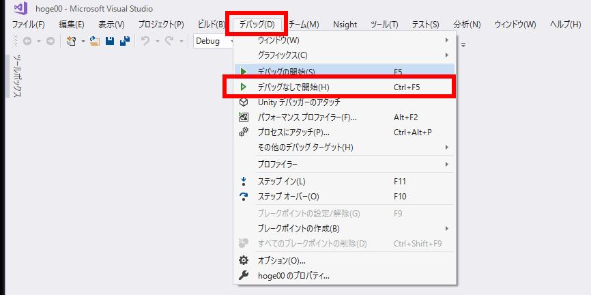Click the start without debugging outline play icon
This screenshot has height=295, width=591.
(x=244, y=87)
